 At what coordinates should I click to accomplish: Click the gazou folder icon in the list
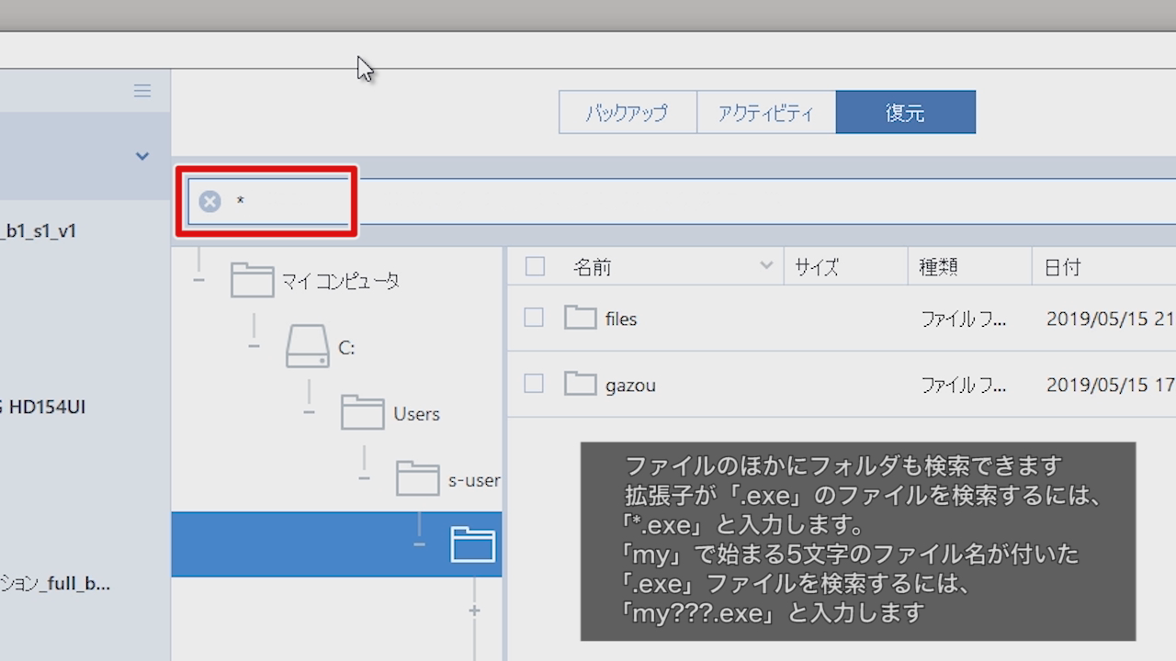tap(580, 383)
